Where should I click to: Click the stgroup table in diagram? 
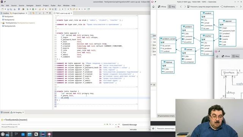168,67
